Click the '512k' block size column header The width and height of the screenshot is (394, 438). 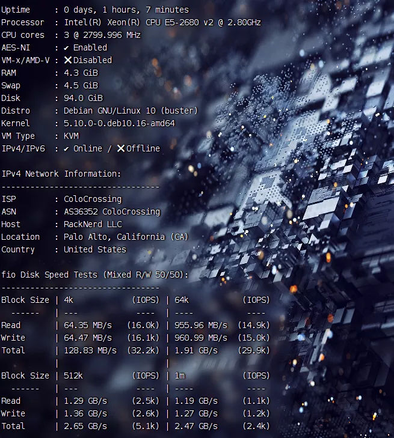coord(73,376)
